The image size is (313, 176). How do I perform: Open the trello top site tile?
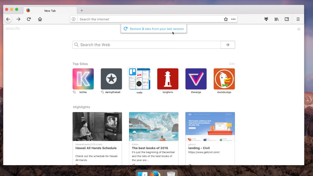140,79
